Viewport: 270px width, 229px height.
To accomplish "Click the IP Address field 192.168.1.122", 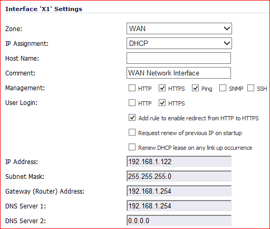I will click(179, 161).
